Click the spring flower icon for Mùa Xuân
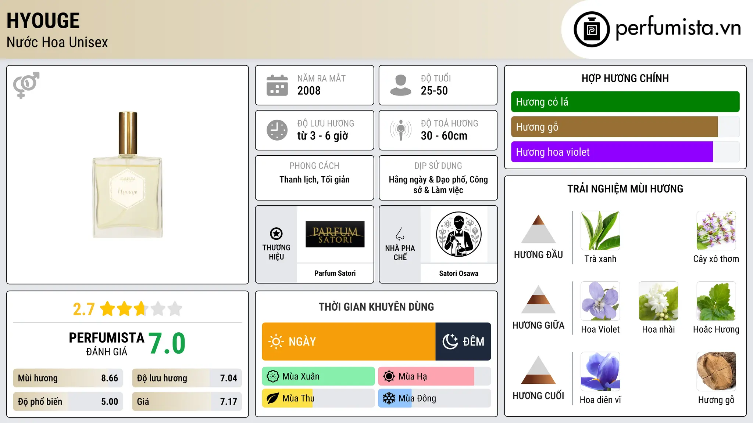753x423 pixels. click(x=273, y=376)
